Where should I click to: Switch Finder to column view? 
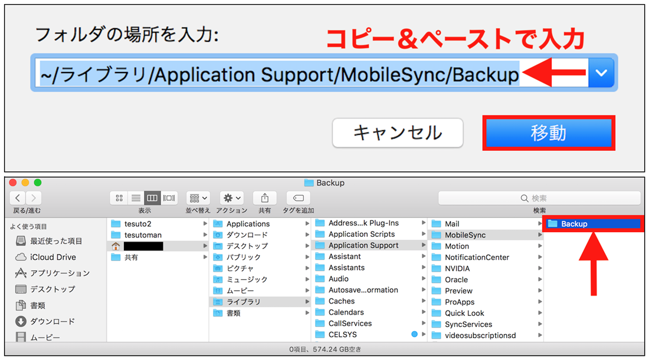pyautogui.click(x=153, y=198)
